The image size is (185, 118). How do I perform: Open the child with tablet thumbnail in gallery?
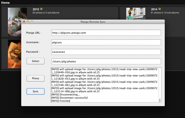pos(14,54)
